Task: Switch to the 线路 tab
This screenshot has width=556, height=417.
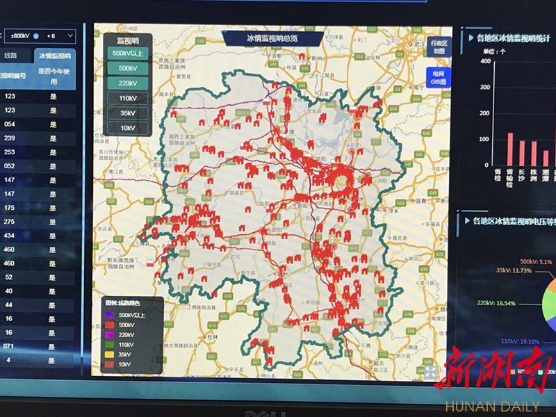Action: click(x=12, y=56)
